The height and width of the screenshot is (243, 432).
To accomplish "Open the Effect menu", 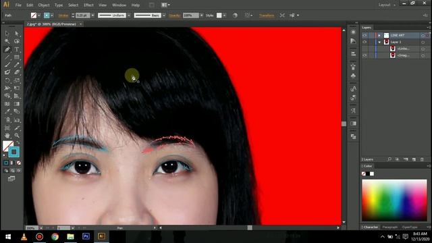I will coord(88,5).
